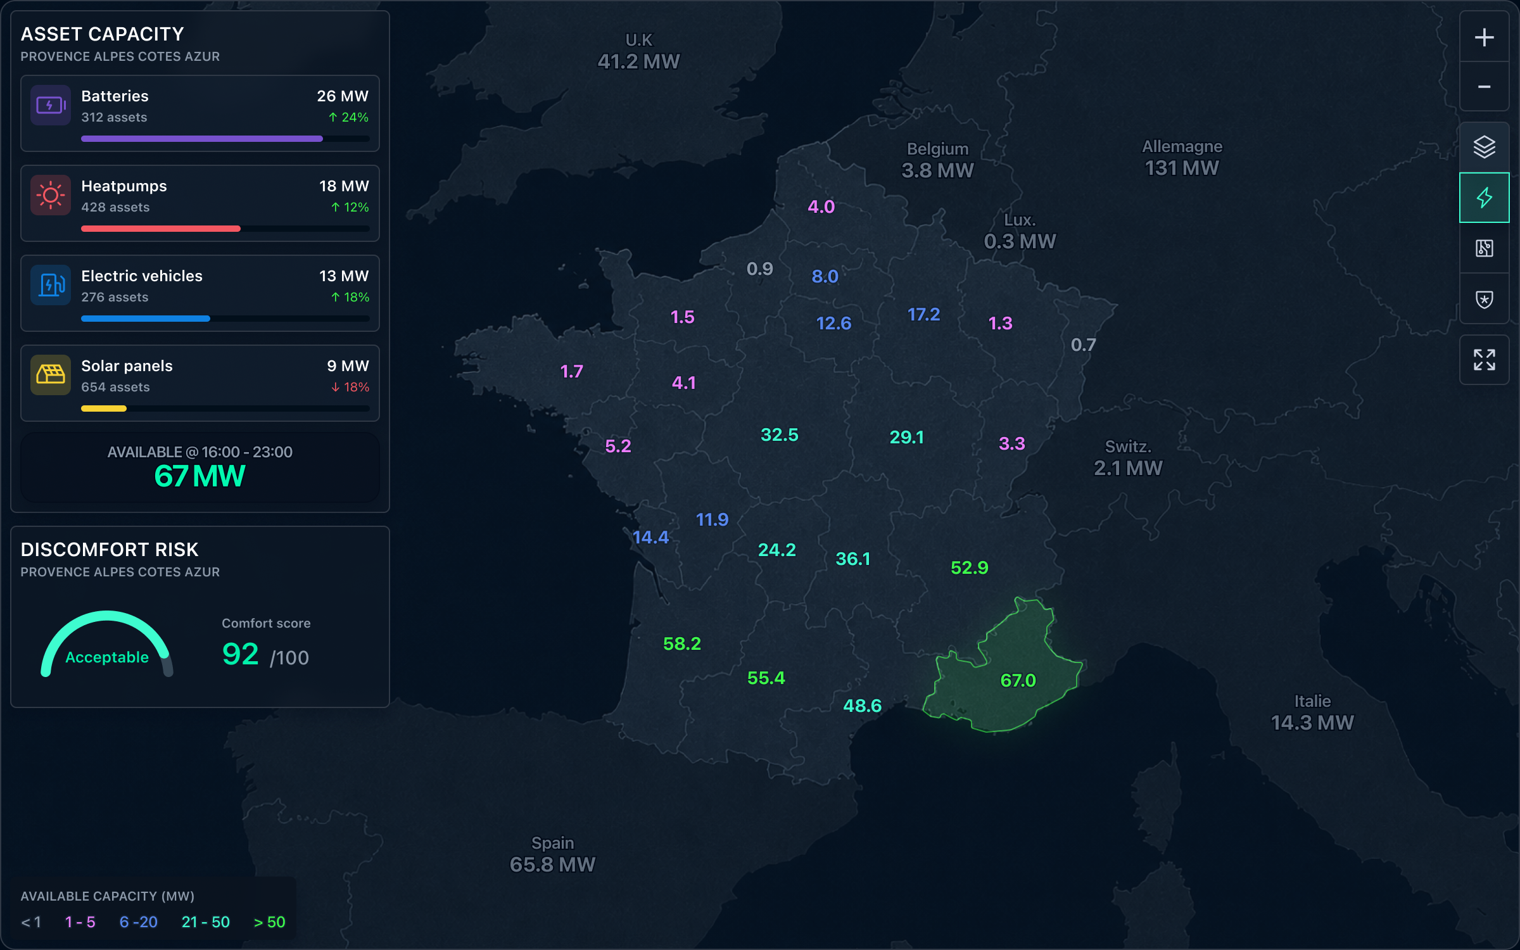Click the legend range '> 50'

click(x=269, y=922)
